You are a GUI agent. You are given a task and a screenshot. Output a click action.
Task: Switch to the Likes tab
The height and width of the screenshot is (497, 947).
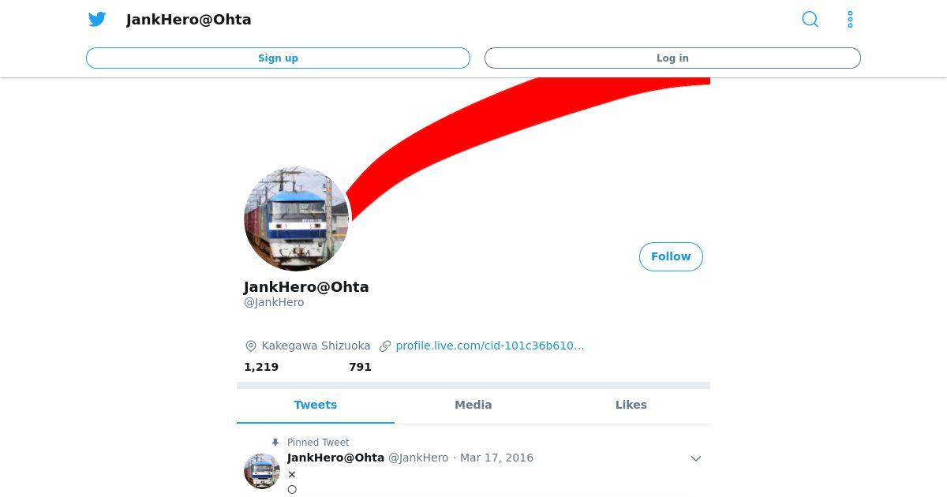(x=631, y=405)
